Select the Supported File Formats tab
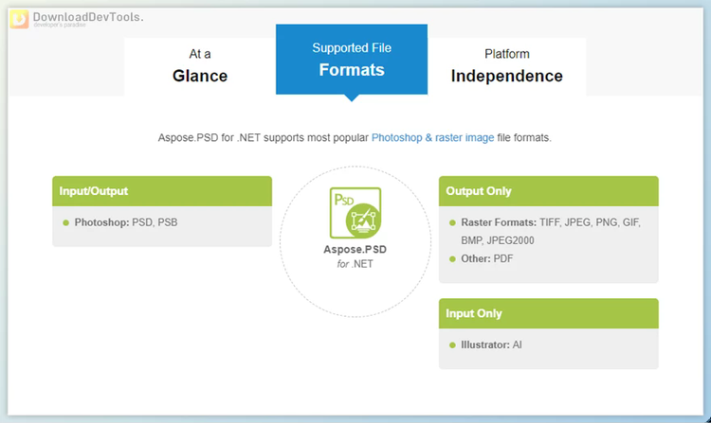 tap(352, 60)
